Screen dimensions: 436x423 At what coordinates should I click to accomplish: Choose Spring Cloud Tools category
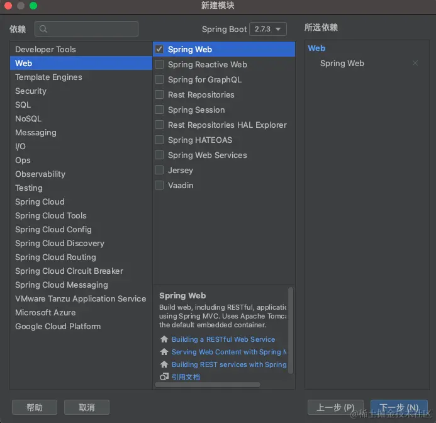pos(81,216)
